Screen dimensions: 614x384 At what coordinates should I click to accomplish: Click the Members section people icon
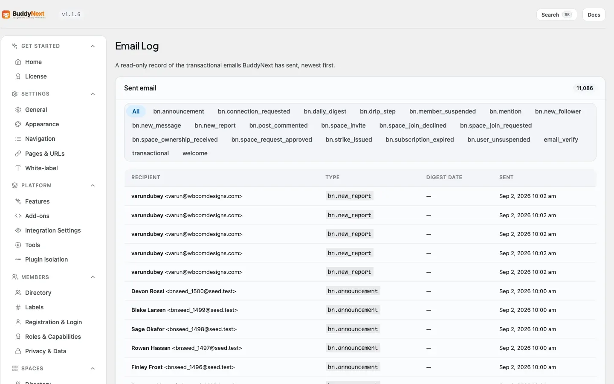[14, 277]
